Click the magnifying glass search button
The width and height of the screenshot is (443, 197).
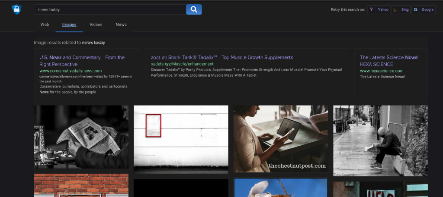[x=194, y=9]
